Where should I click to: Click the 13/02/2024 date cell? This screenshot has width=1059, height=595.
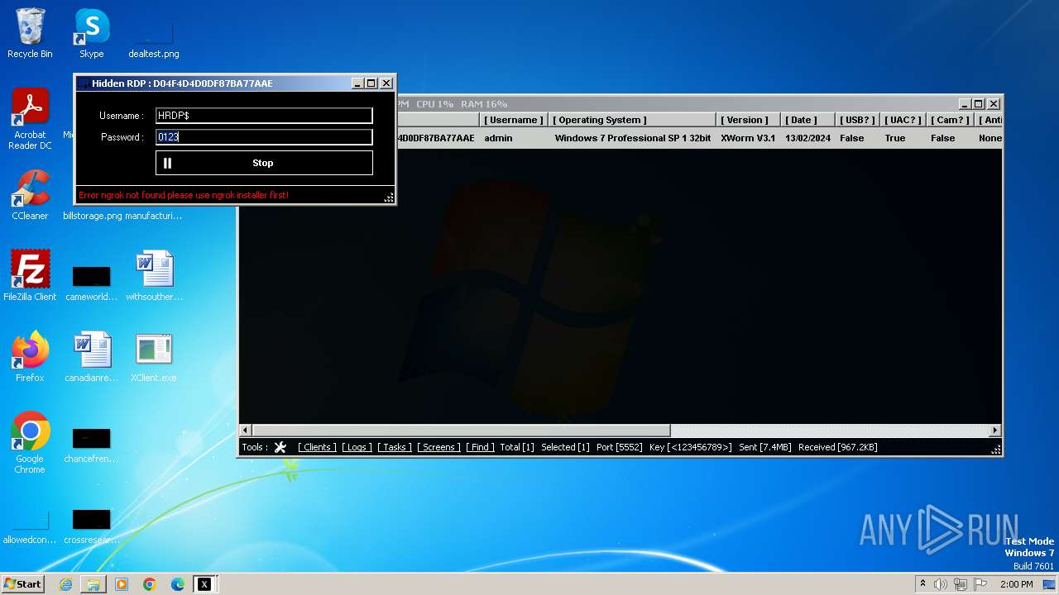tap(807, 138)
